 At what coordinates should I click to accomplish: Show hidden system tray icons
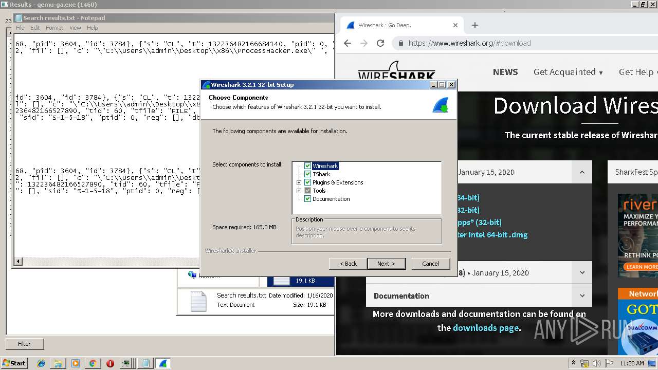click(x=573, y=363)
